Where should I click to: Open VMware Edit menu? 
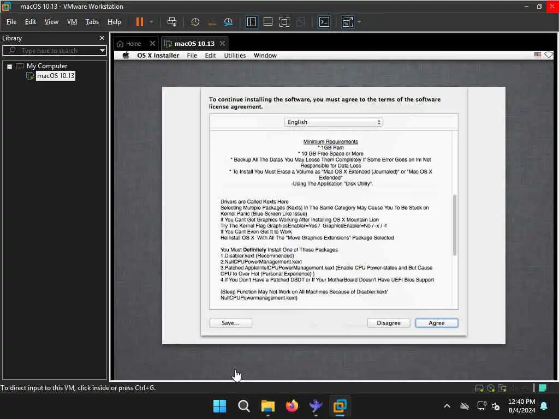coord(31,22)
